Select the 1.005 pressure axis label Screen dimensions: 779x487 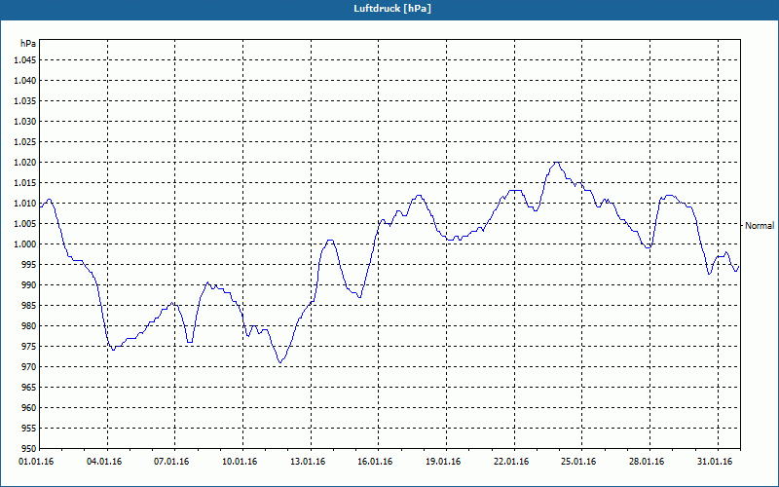click(25, 224)
